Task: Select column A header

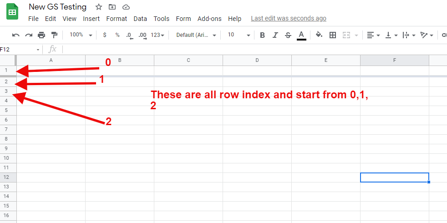Action: point(51,60)
